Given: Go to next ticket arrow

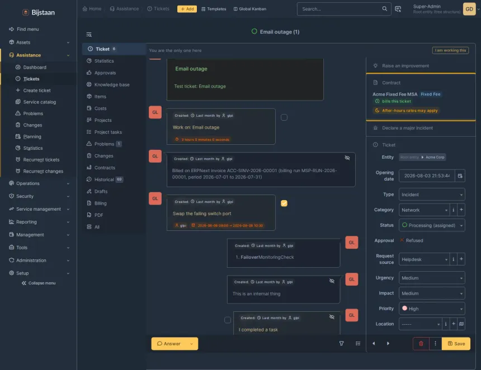Looking at the screenshot, I should [388, 344].
